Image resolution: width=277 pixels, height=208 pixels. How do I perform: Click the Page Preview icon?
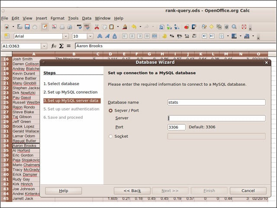70,27
